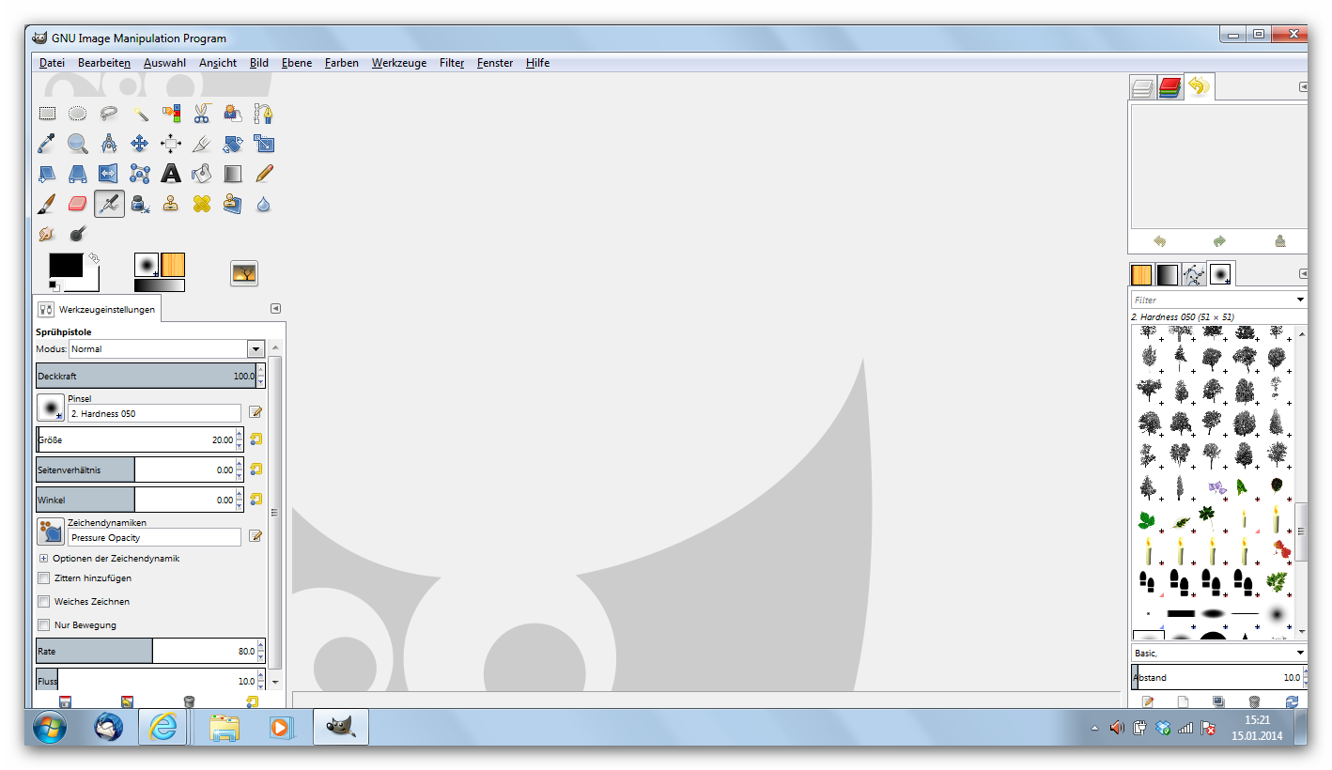1332x770 pixels.
Task: Activate the Dodge/Burn tool
Action: (x=78, y=234)
